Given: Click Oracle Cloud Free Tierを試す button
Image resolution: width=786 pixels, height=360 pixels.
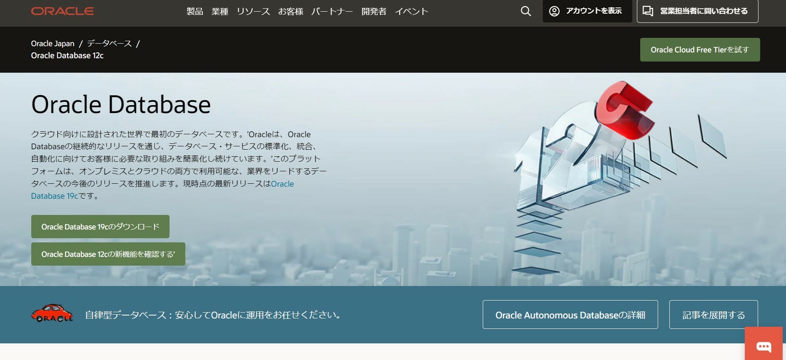Looking at the screenshot, I should [700, 50].
